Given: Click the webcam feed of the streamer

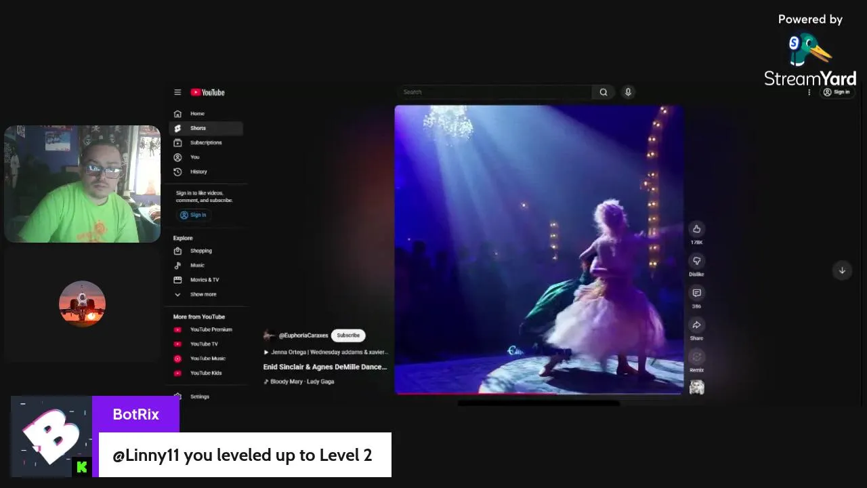Looking at the screenshot, I should [83, 184].
